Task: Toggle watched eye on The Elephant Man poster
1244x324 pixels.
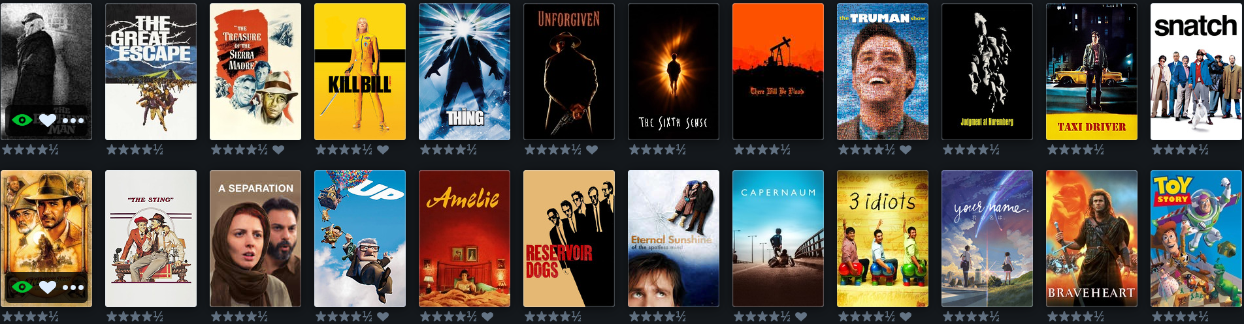Action: coord(22,120)
